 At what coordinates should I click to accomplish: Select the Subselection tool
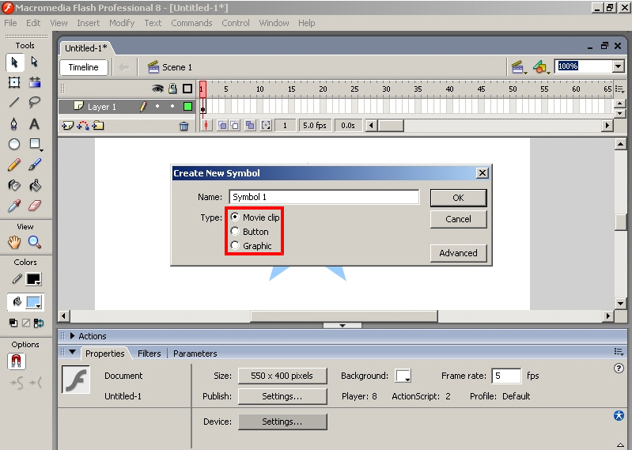click(x=35, y=62)
